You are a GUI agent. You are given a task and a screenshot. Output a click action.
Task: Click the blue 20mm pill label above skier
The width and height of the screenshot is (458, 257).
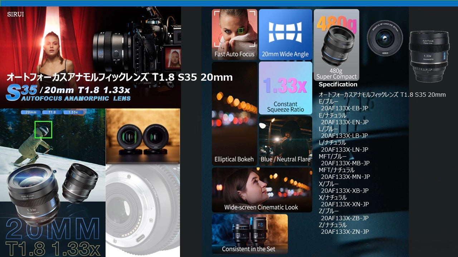tap(31, 112)
